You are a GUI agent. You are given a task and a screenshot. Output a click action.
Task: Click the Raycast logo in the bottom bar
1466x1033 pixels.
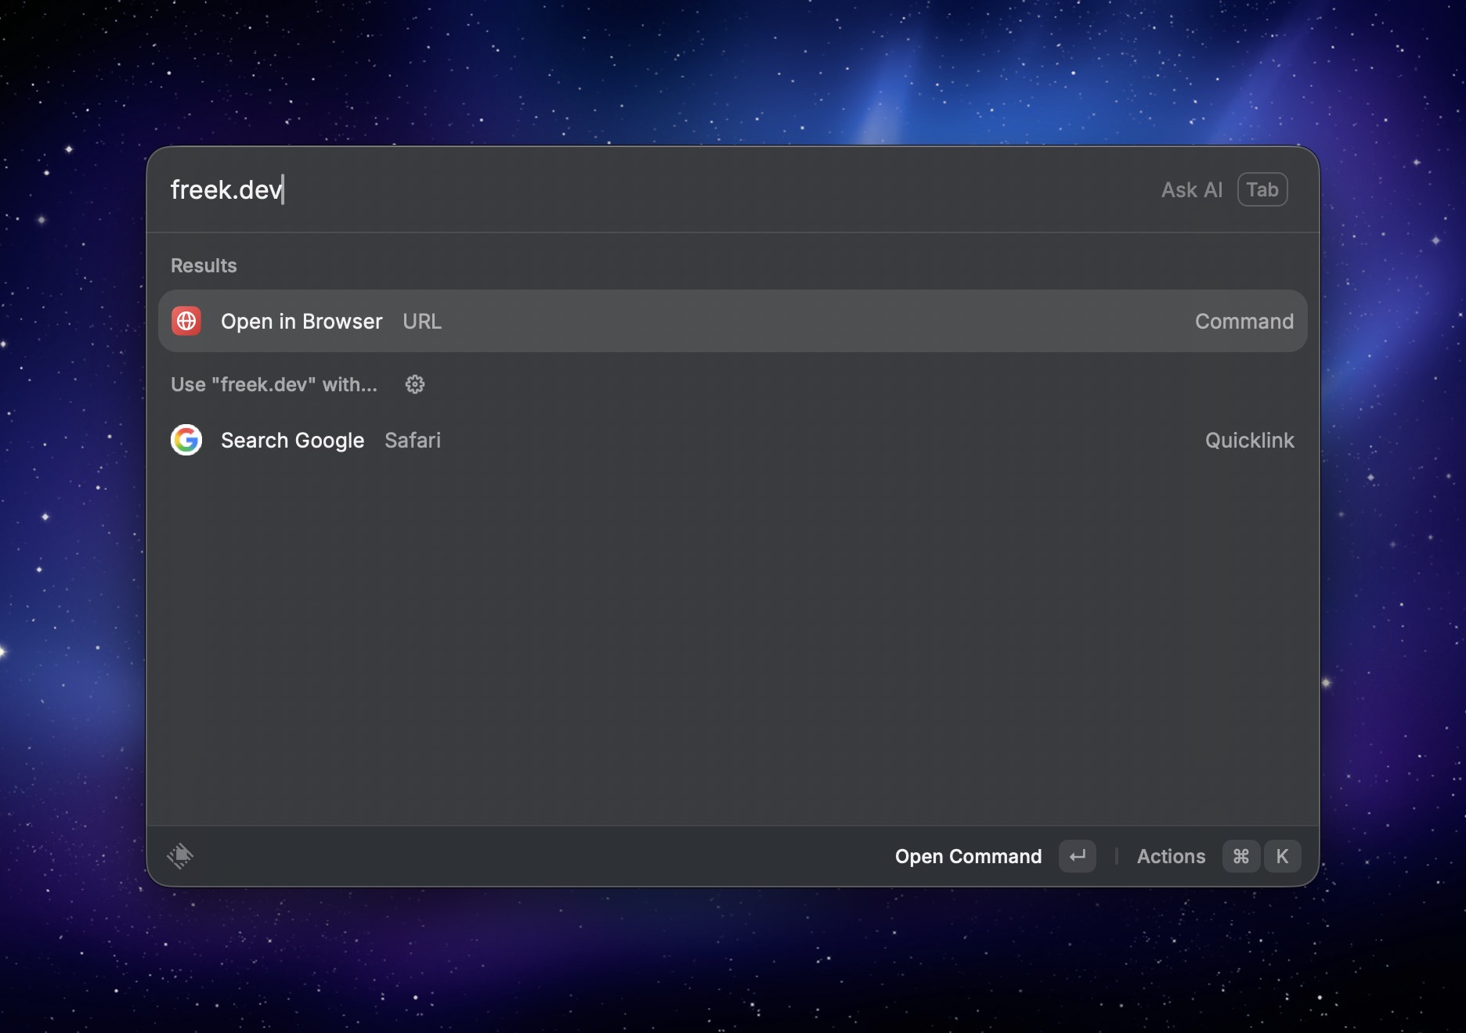(180, 856)
